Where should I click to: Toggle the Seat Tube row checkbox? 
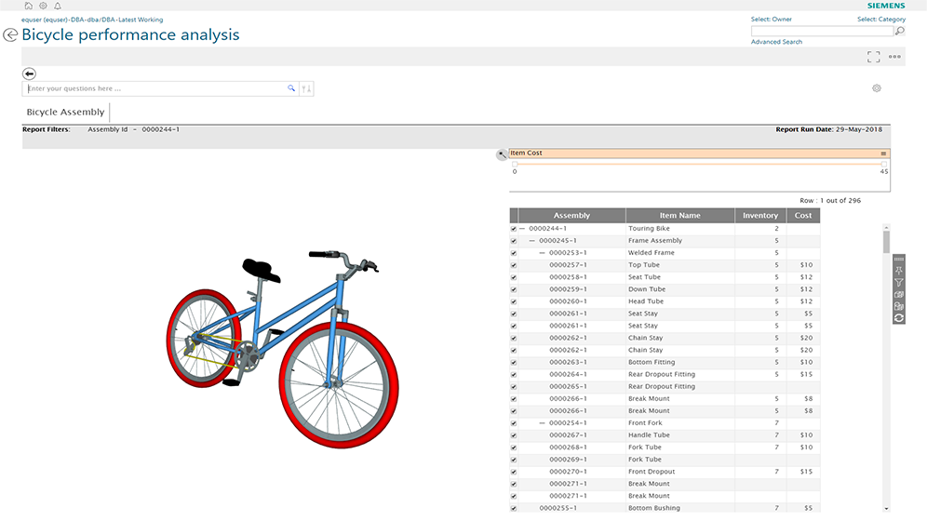click(x=513, y=277)
